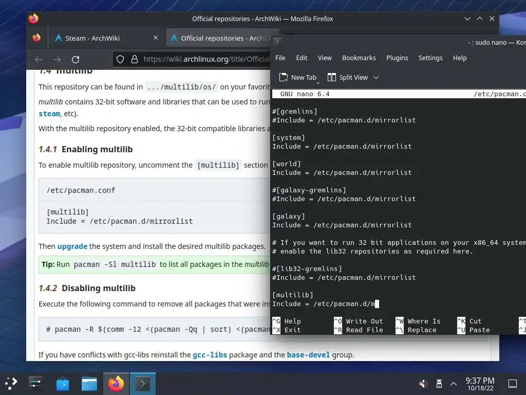526x395 pixels.
Task: Expand the hidden system tray icons
Action: point(454,383)
